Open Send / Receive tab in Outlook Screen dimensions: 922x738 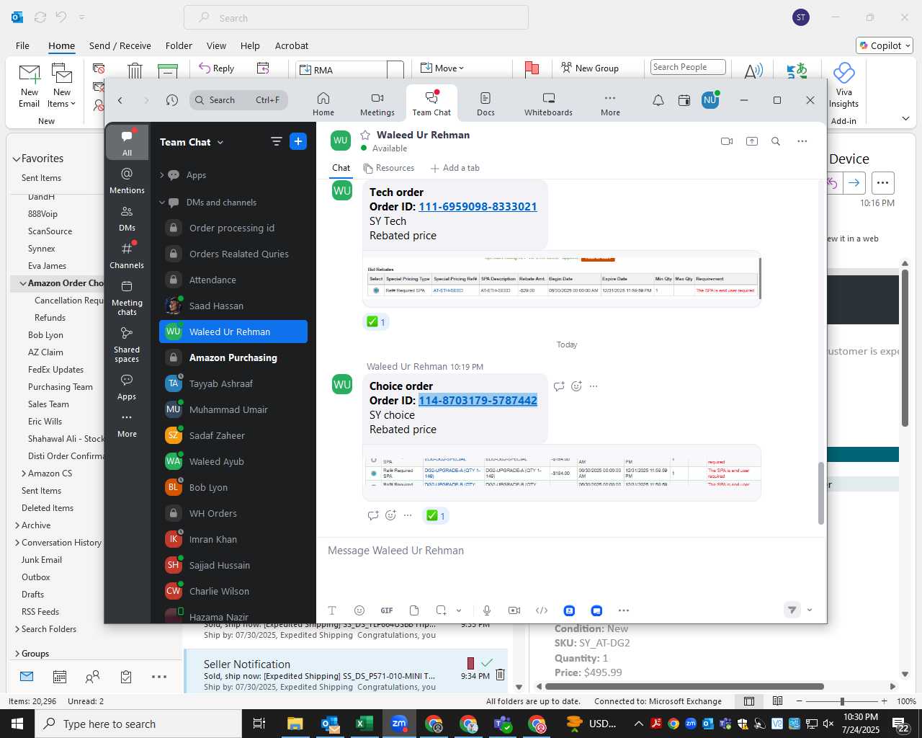[x=120, y=45]
